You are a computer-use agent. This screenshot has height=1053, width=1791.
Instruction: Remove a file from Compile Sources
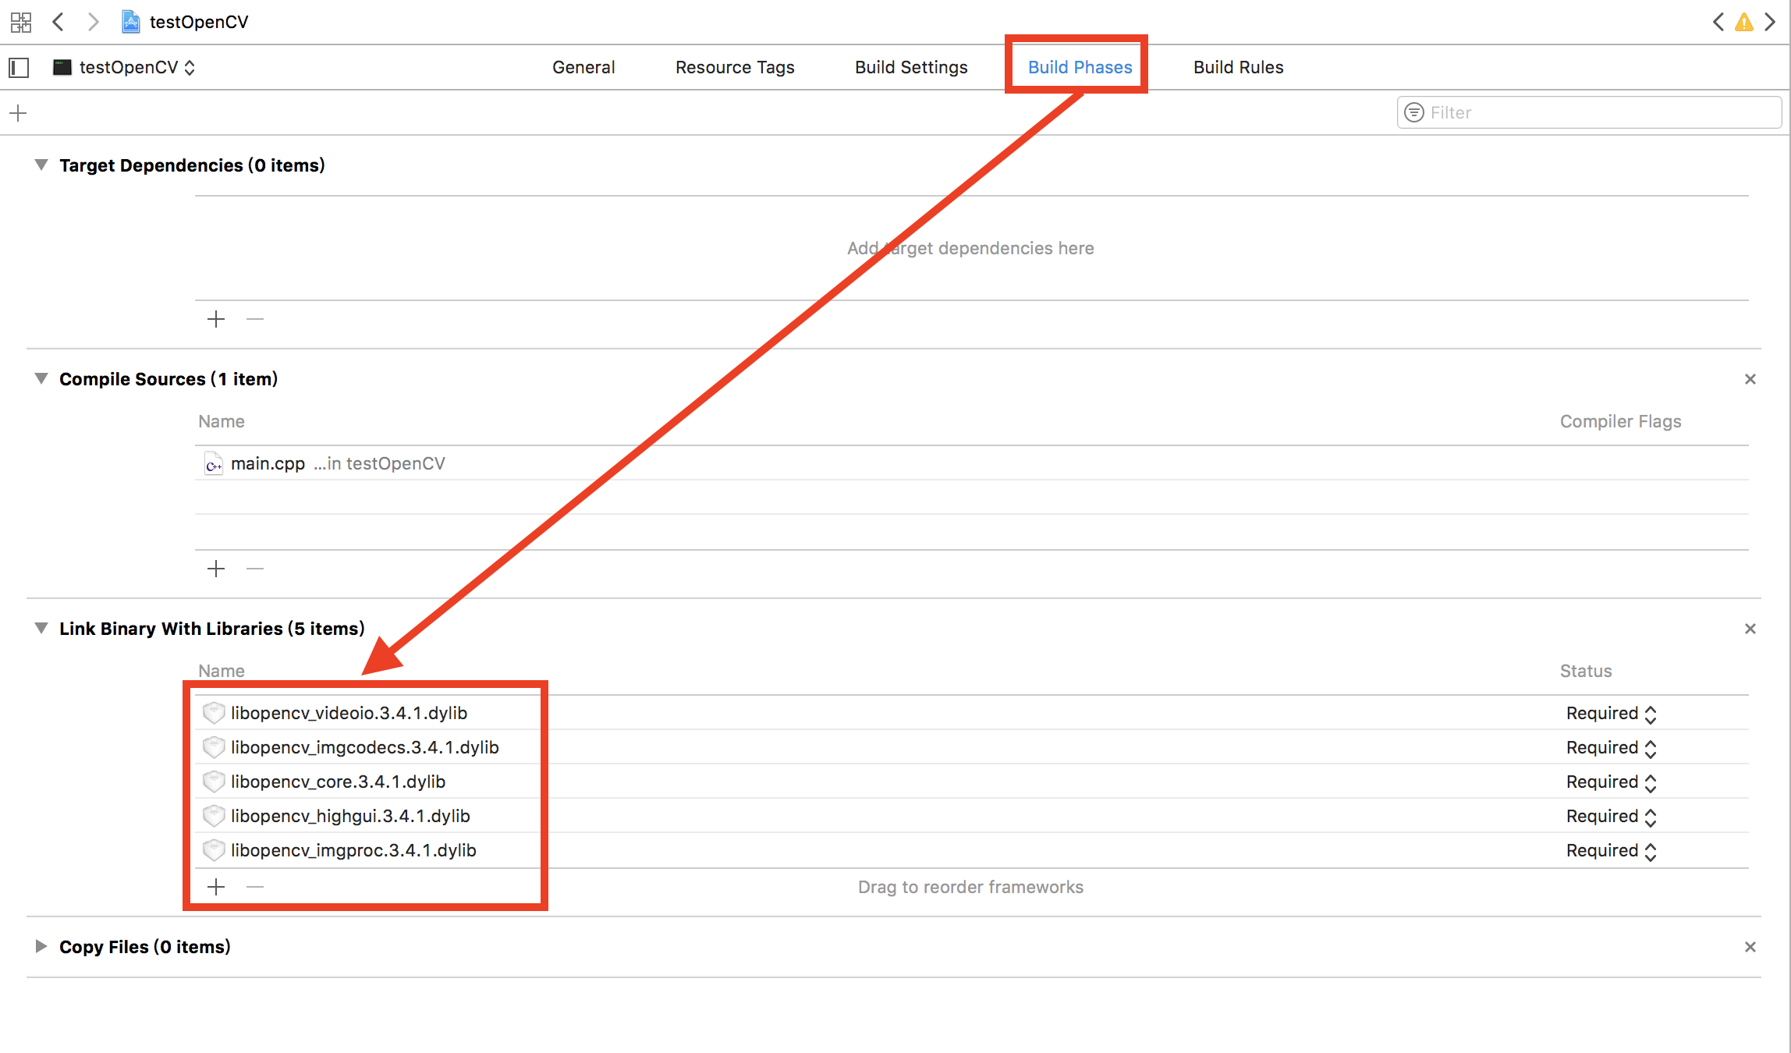tap(255, 569)
